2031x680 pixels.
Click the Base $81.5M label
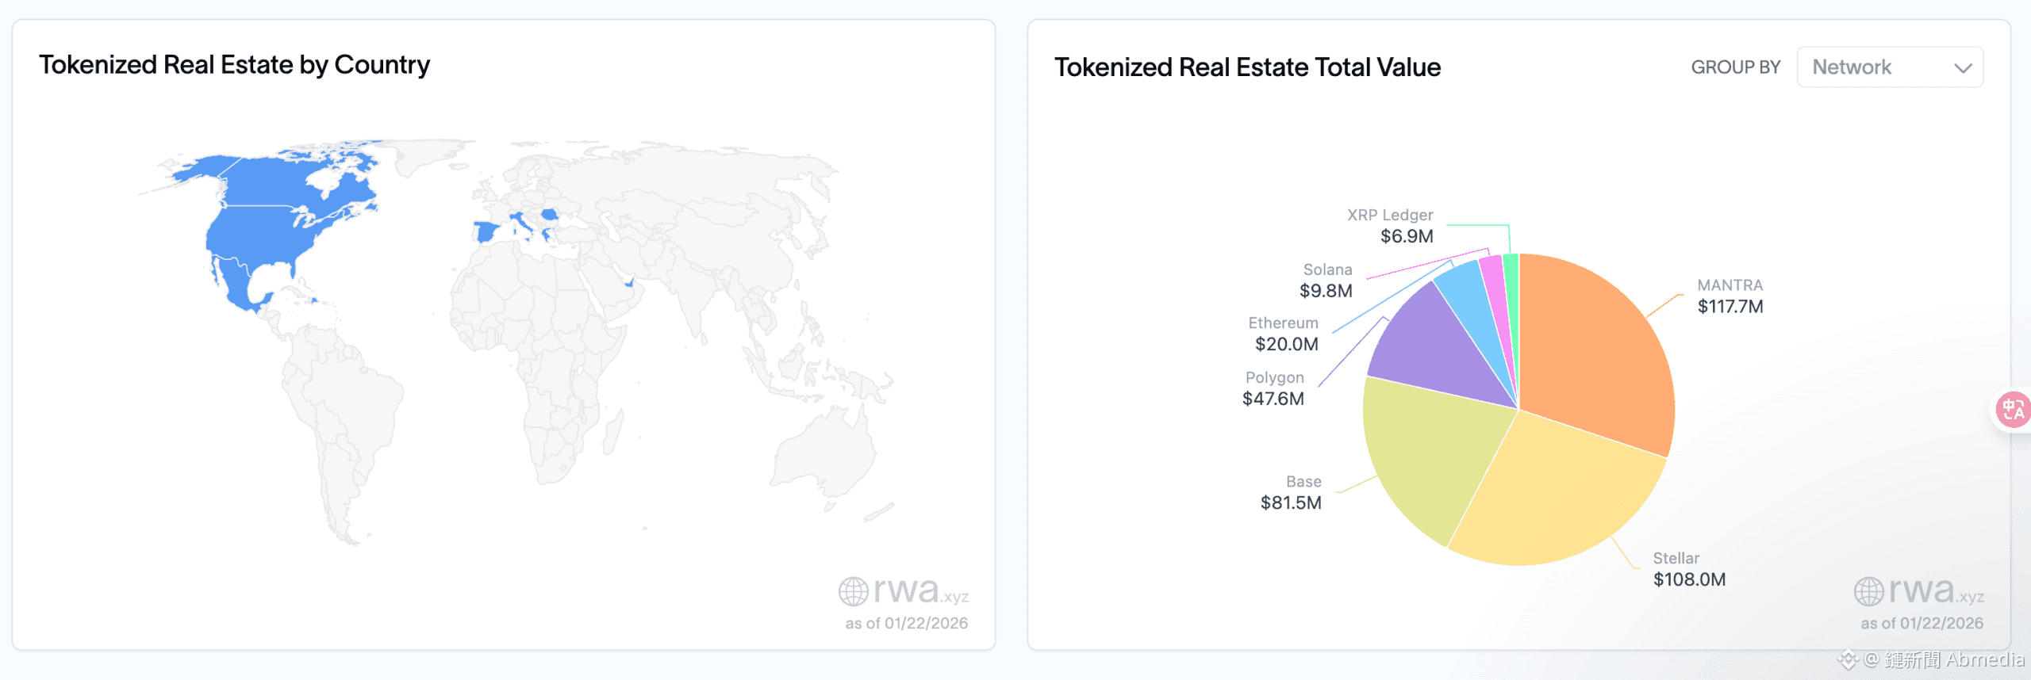click(x=1291, y=492)
